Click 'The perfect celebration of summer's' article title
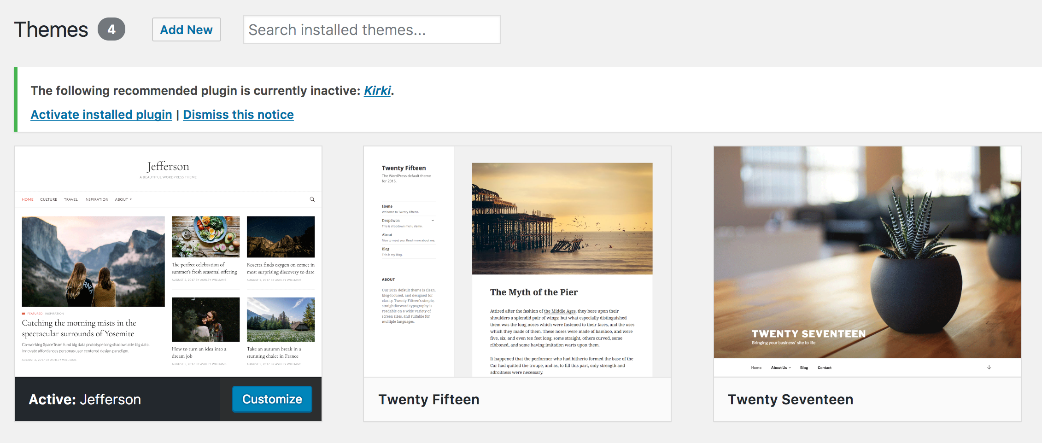This screenshot has height=443, width=1042. (x=205, y=268)
